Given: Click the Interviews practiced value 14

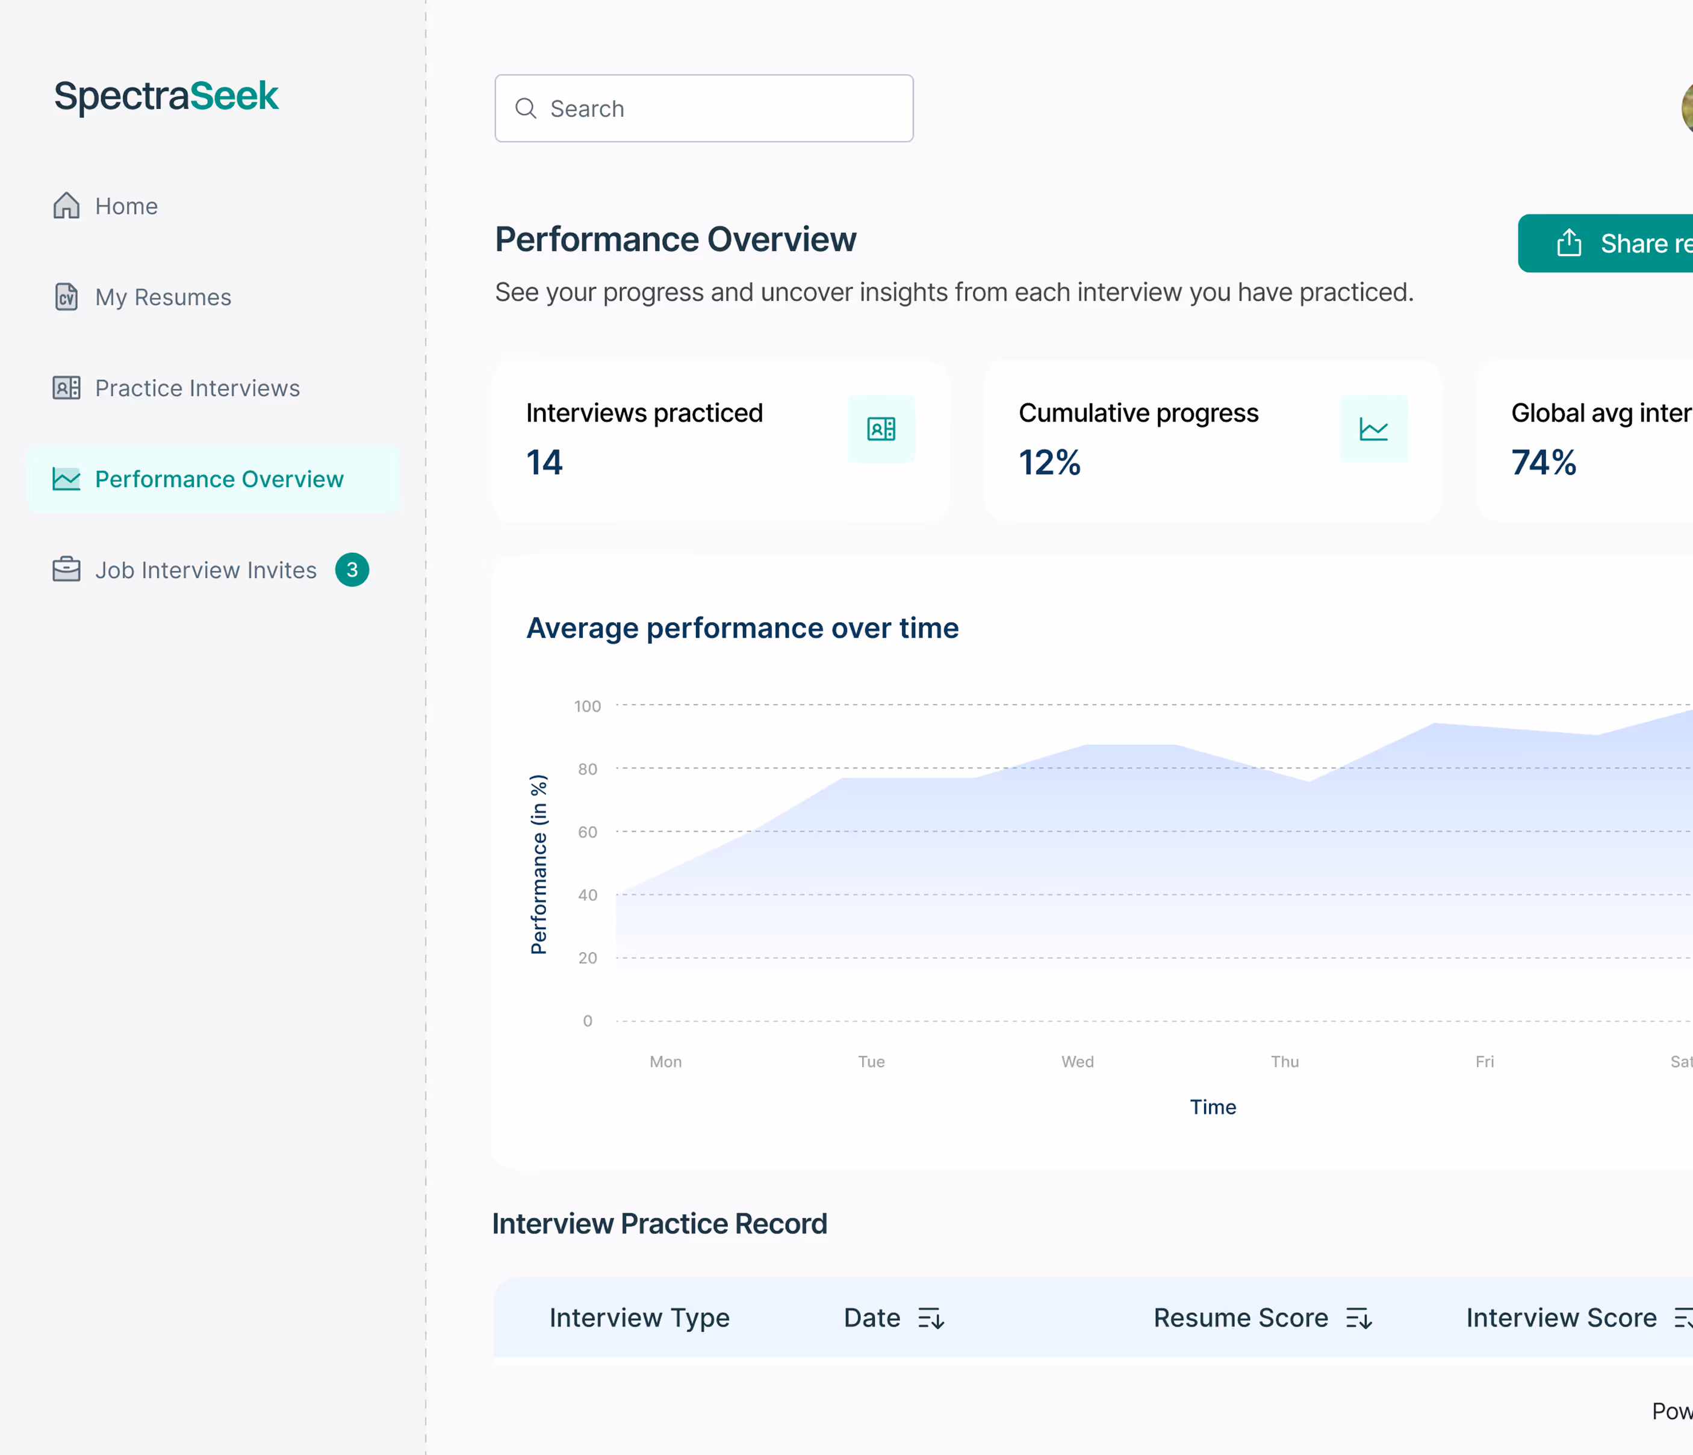Looking at the screenshot, I should (544, 463).
